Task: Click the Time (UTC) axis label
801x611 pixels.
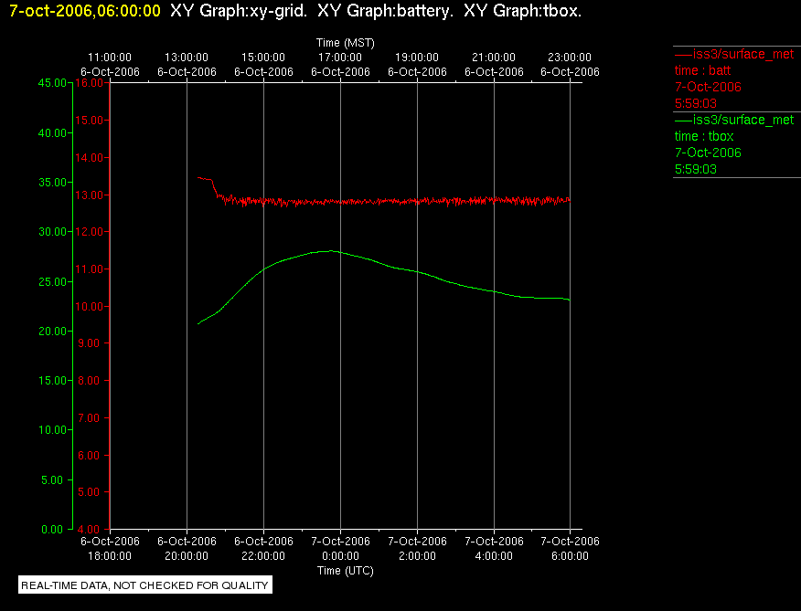Action: coord(346,571)
